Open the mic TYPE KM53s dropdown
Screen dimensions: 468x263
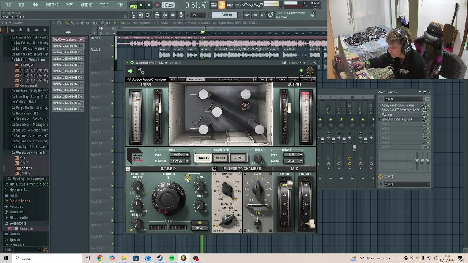(x=180, y=155)
